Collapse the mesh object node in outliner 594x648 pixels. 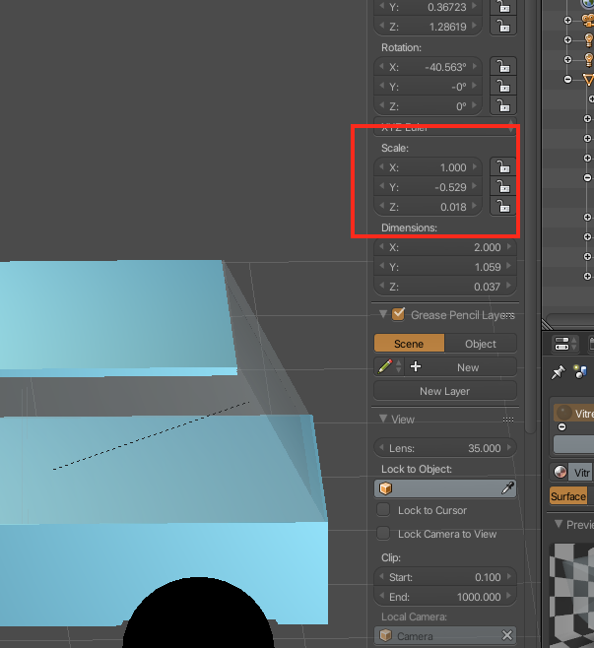[568, 79]
